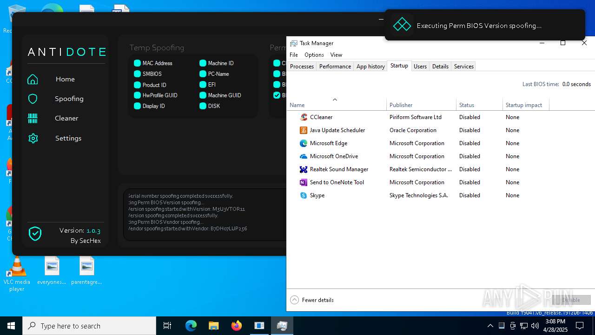
Task: Open the volume control in system tray
Action: 535,326
